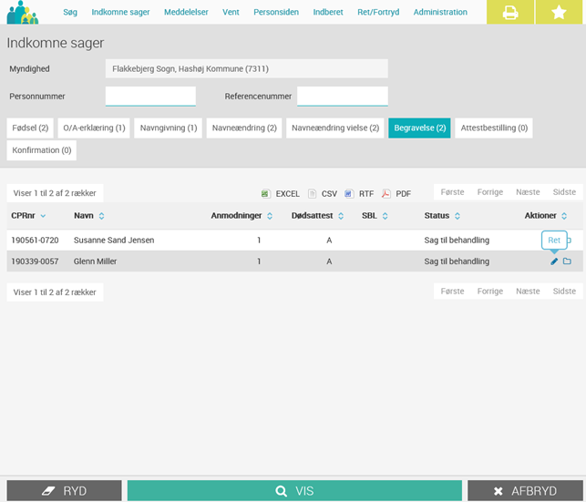Open the Indberet menu
The image size is (586, 502).
[x=328, y=12]
